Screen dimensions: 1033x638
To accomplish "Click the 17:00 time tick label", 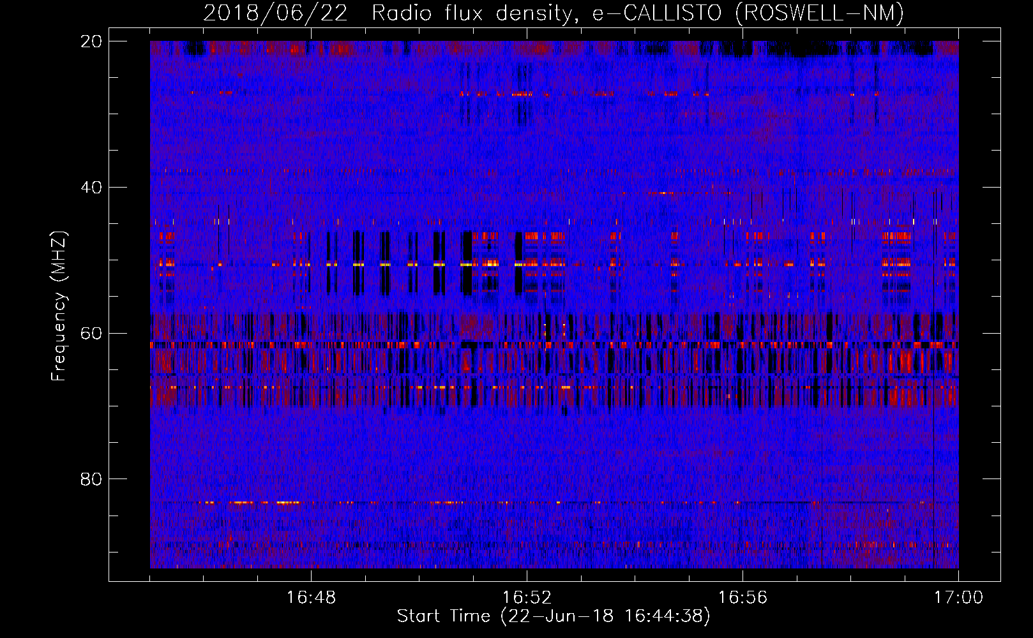I will tap(958, 598).
